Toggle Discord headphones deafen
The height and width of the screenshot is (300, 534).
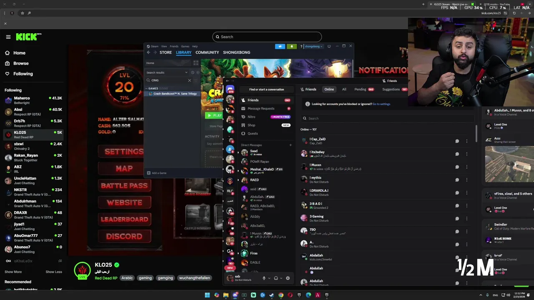click(276, 278)
